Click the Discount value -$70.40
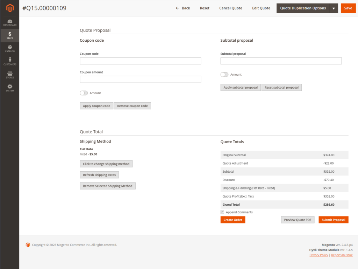 coord(328,180)
